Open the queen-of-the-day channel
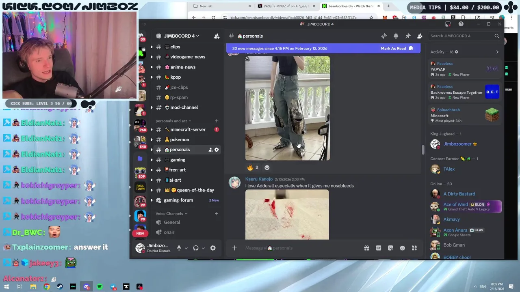520x292 pixels. 195,190
